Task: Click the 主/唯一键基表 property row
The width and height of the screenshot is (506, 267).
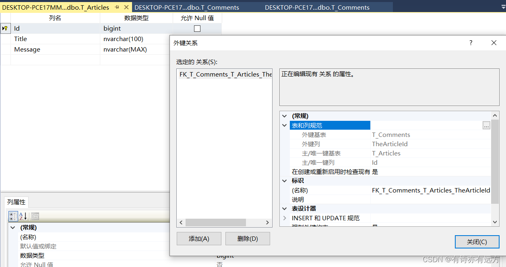Action: [390, 153]
